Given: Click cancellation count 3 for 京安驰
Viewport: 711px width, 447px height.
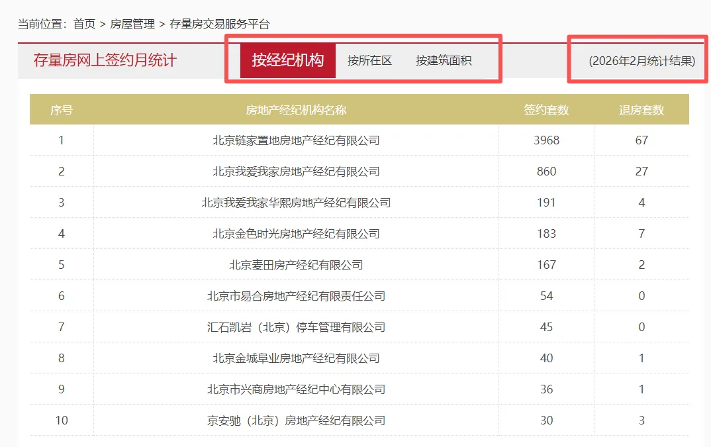Looking at the screenshot, I should (x=641, y=421).
